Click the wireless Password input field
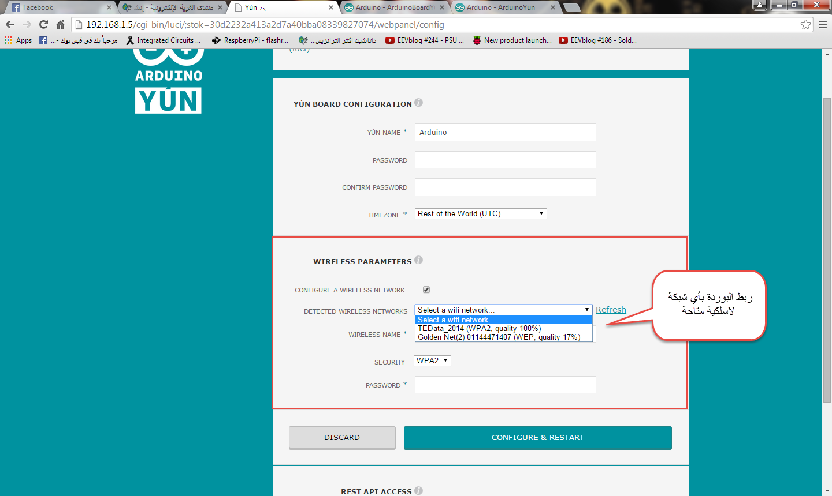The image size is (832, 496). click(506, 385)
